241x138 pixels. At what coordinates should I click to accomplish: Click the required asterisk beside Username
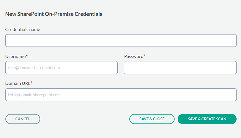tap(27, 56)
